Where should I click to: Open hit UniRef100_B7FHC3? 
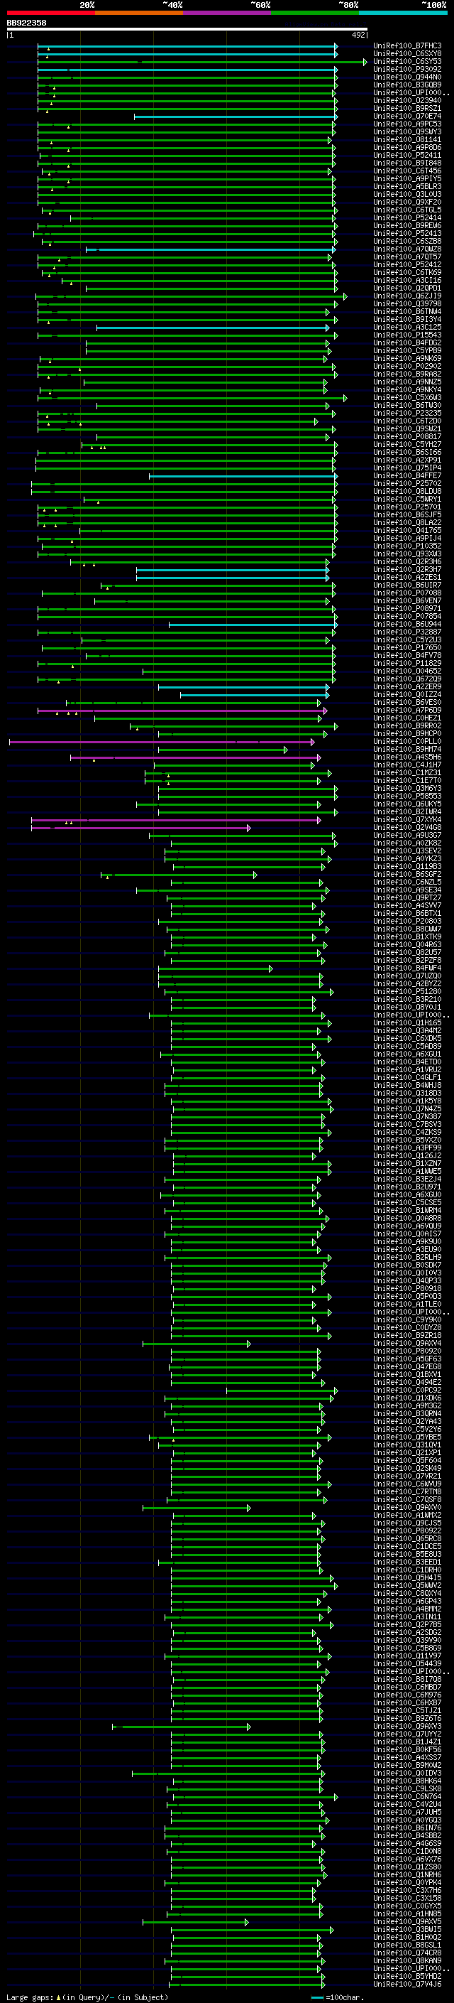point(407,46)
